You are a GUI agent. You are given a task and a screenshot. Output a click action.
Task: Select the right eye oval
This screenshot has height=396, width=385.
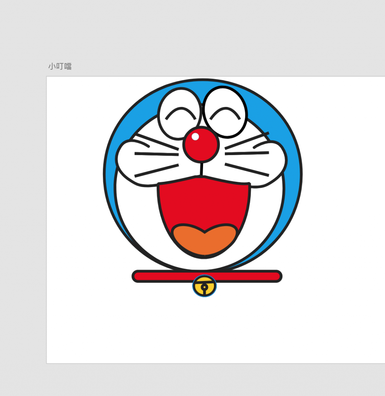[x=225, y=112]
